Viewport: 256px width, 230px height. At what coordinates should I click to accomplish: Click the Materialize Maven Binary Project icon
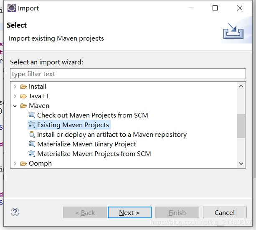[32, 144]
